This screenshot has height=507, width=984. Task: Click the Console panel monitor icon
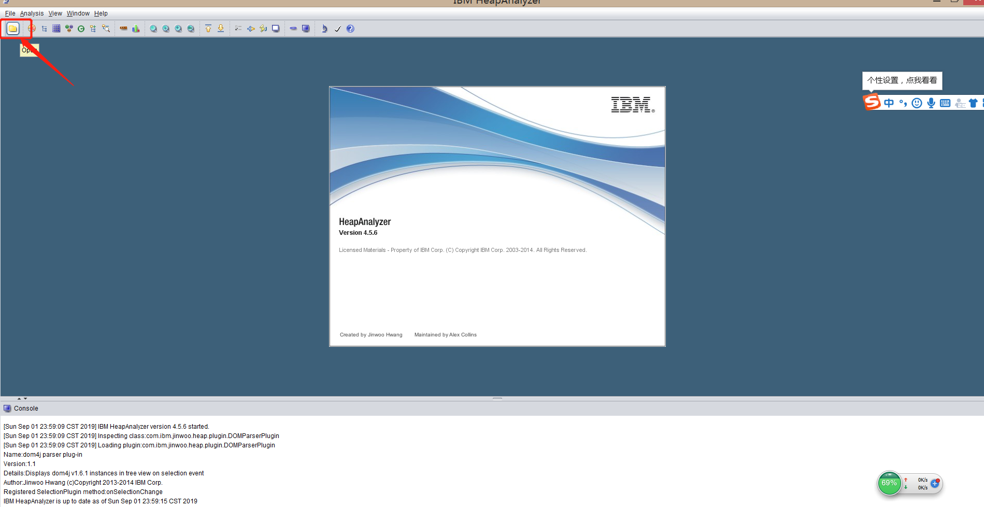click(x=7, y=409)
